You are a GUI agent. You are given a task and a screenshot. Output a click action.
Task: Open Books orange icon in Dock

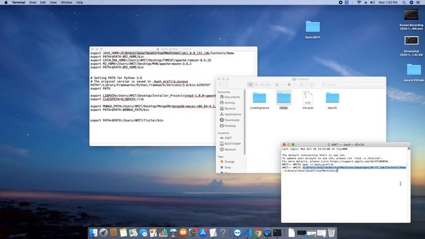(183, 233)
